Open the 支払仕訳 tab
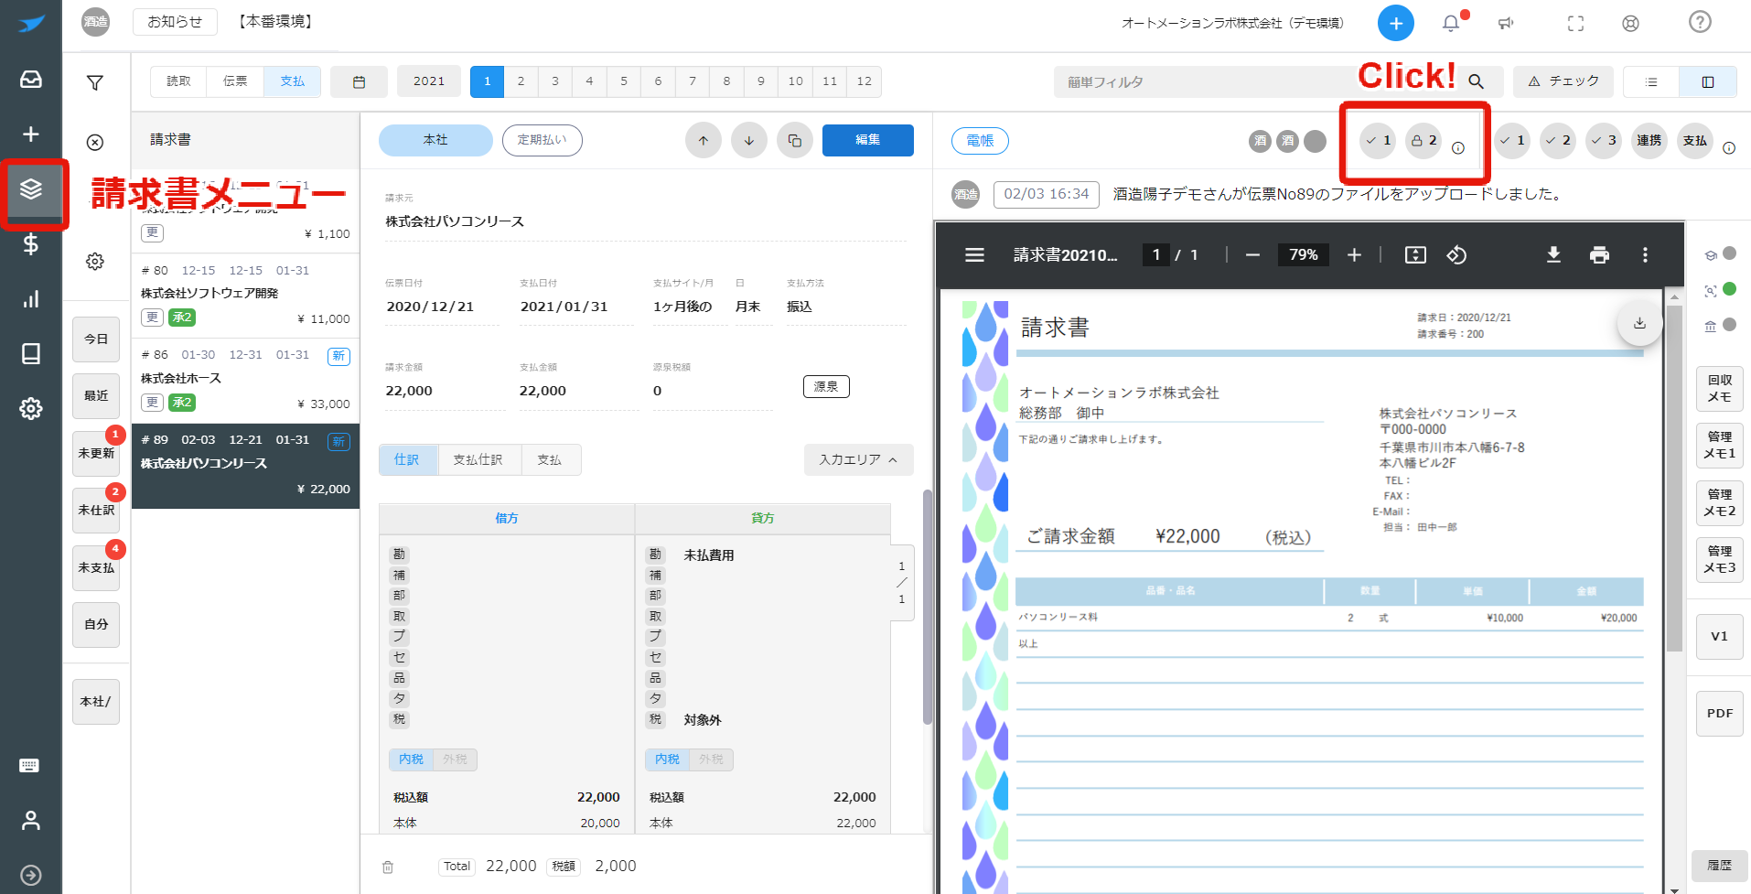 pos(478,460)
